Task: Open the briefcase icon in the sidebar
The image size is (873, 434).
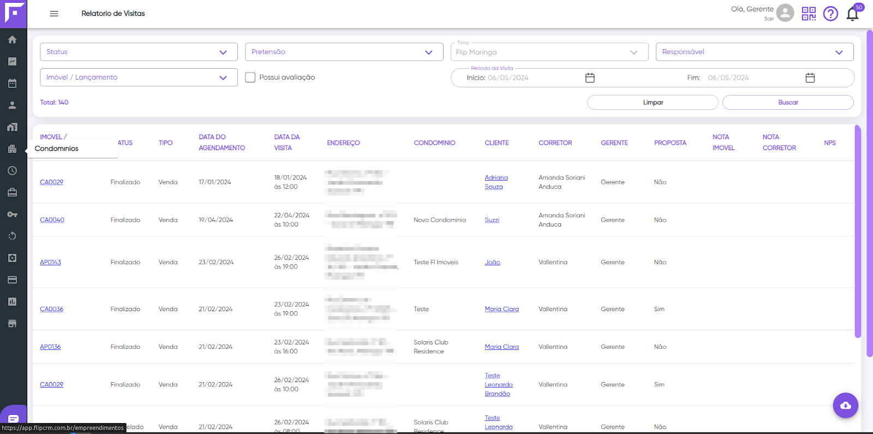Action: coord(12,193)
